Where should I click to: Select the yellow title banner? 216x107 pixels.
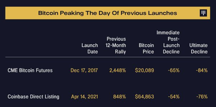(x=108, y=13)
